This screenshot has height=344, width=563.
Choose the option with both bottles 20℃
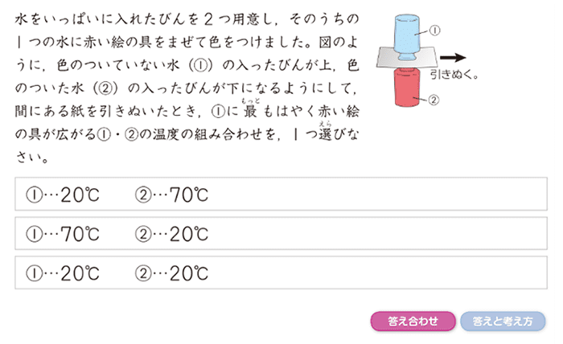click(281, 272)
